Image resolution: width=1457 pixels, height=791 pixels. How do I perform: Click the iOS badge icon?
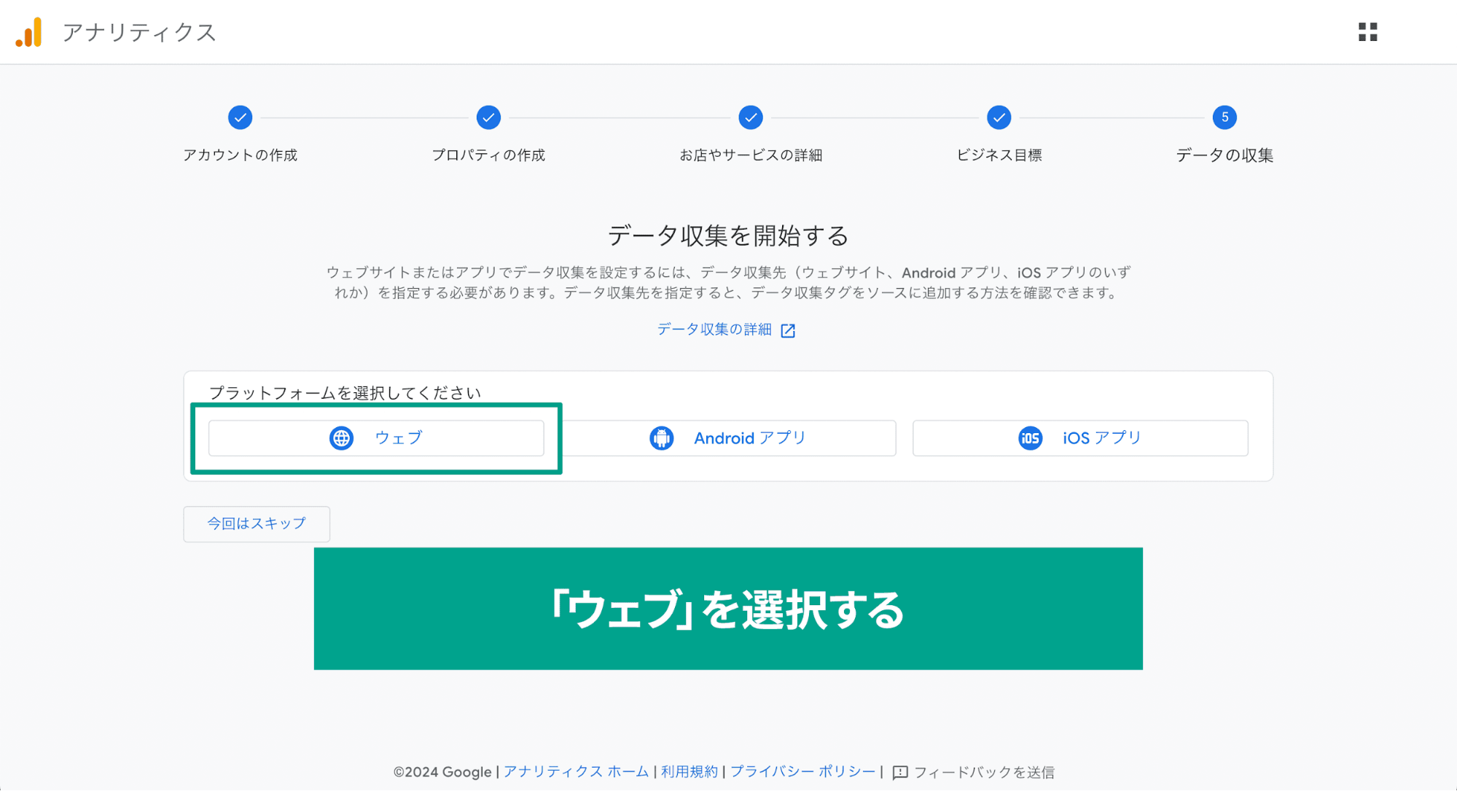click(x=1030, y=438)
